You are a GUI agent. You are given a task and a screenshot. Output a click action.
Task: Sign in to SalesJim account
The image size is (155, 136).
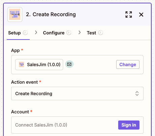click(x=129, y=125)
